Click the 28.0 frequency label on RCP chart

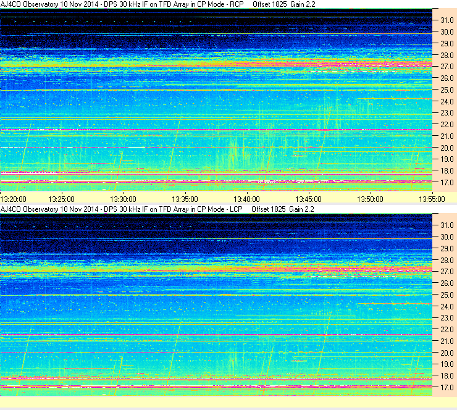(447, 55)
